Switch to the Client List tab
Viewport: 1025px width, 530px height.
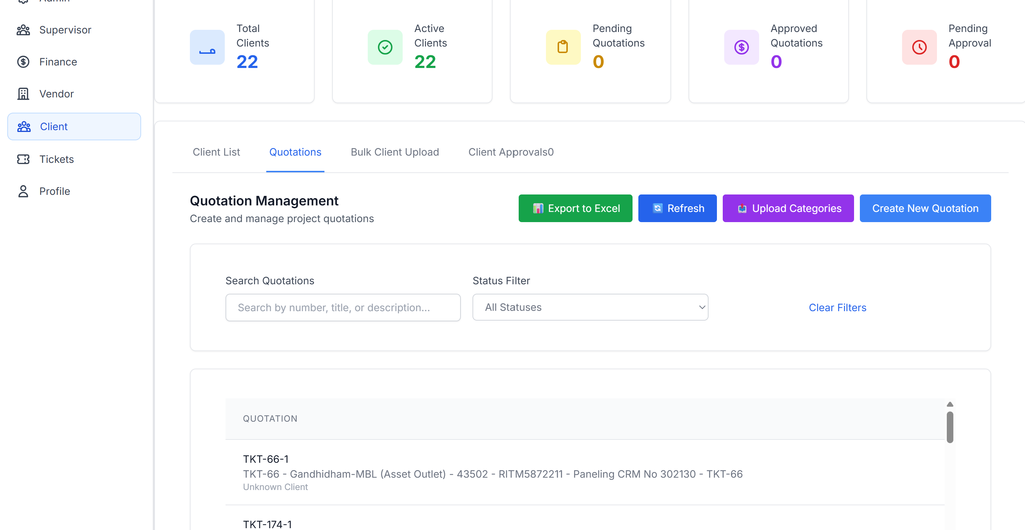[216, 152]
